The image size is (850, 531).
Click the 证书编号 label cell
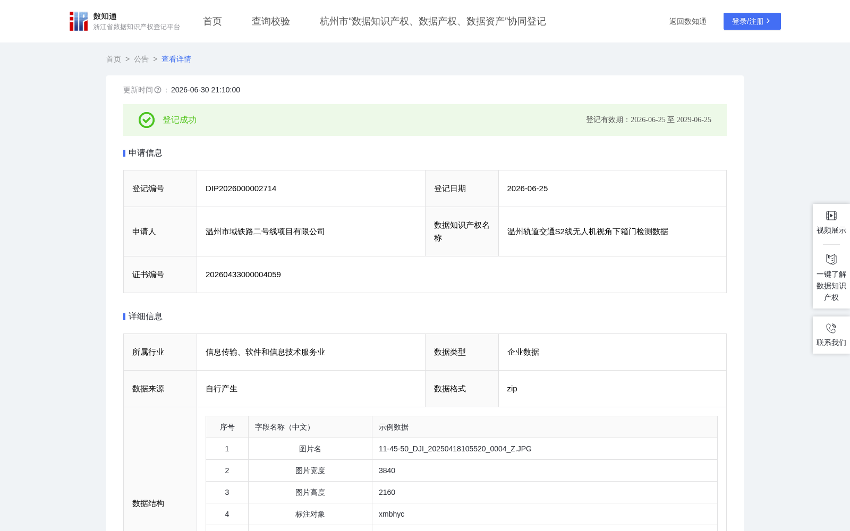(160, 275)
